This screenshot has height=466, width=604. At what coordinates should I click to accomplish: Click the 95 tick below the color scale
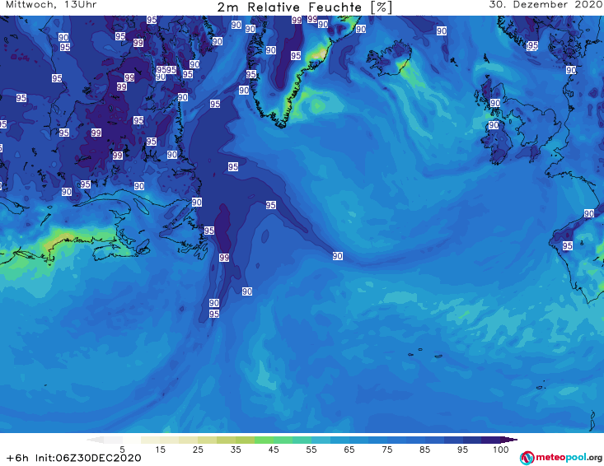(462, 450)
